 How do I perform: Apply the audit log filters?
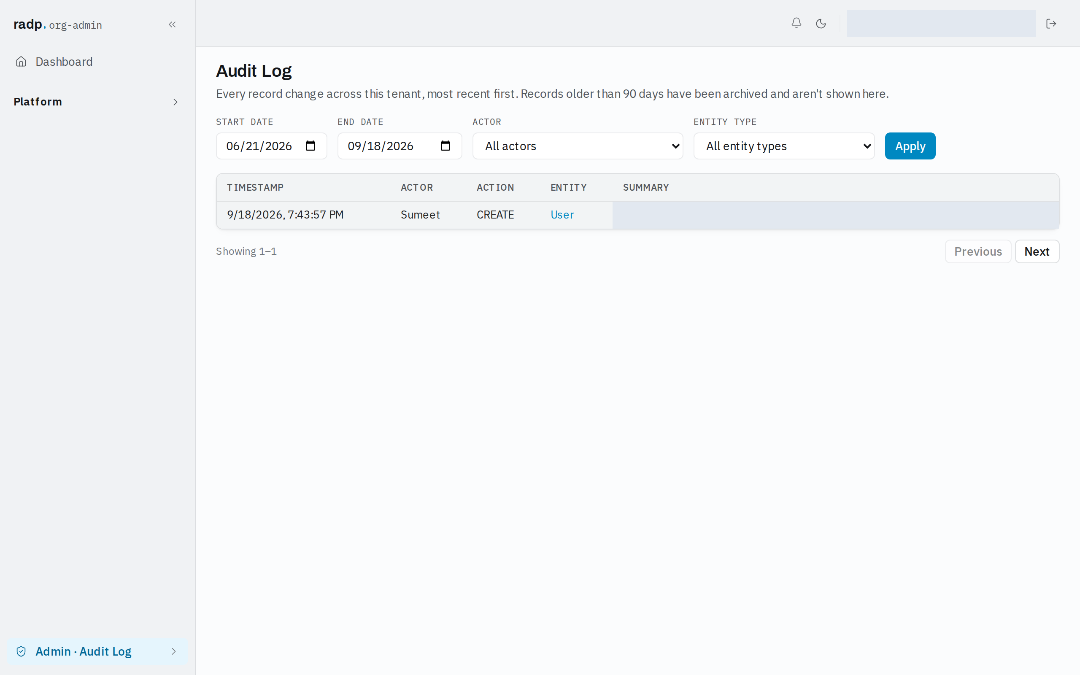pyautogui.click(x=910, y=146)
